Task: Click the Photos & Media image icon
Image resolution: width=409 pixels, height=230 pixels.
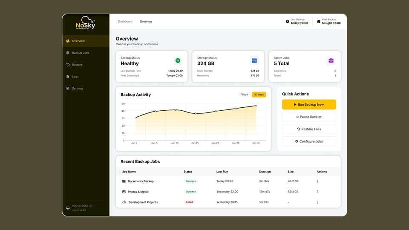Action: (124, 192)
